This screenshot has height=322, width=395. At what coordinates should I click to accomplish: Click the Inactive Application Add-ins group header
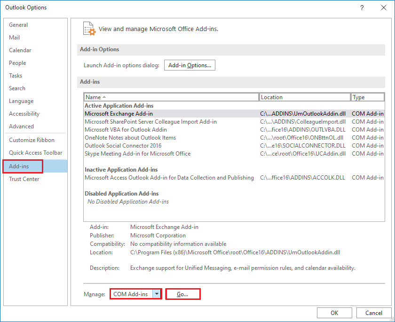121,170
